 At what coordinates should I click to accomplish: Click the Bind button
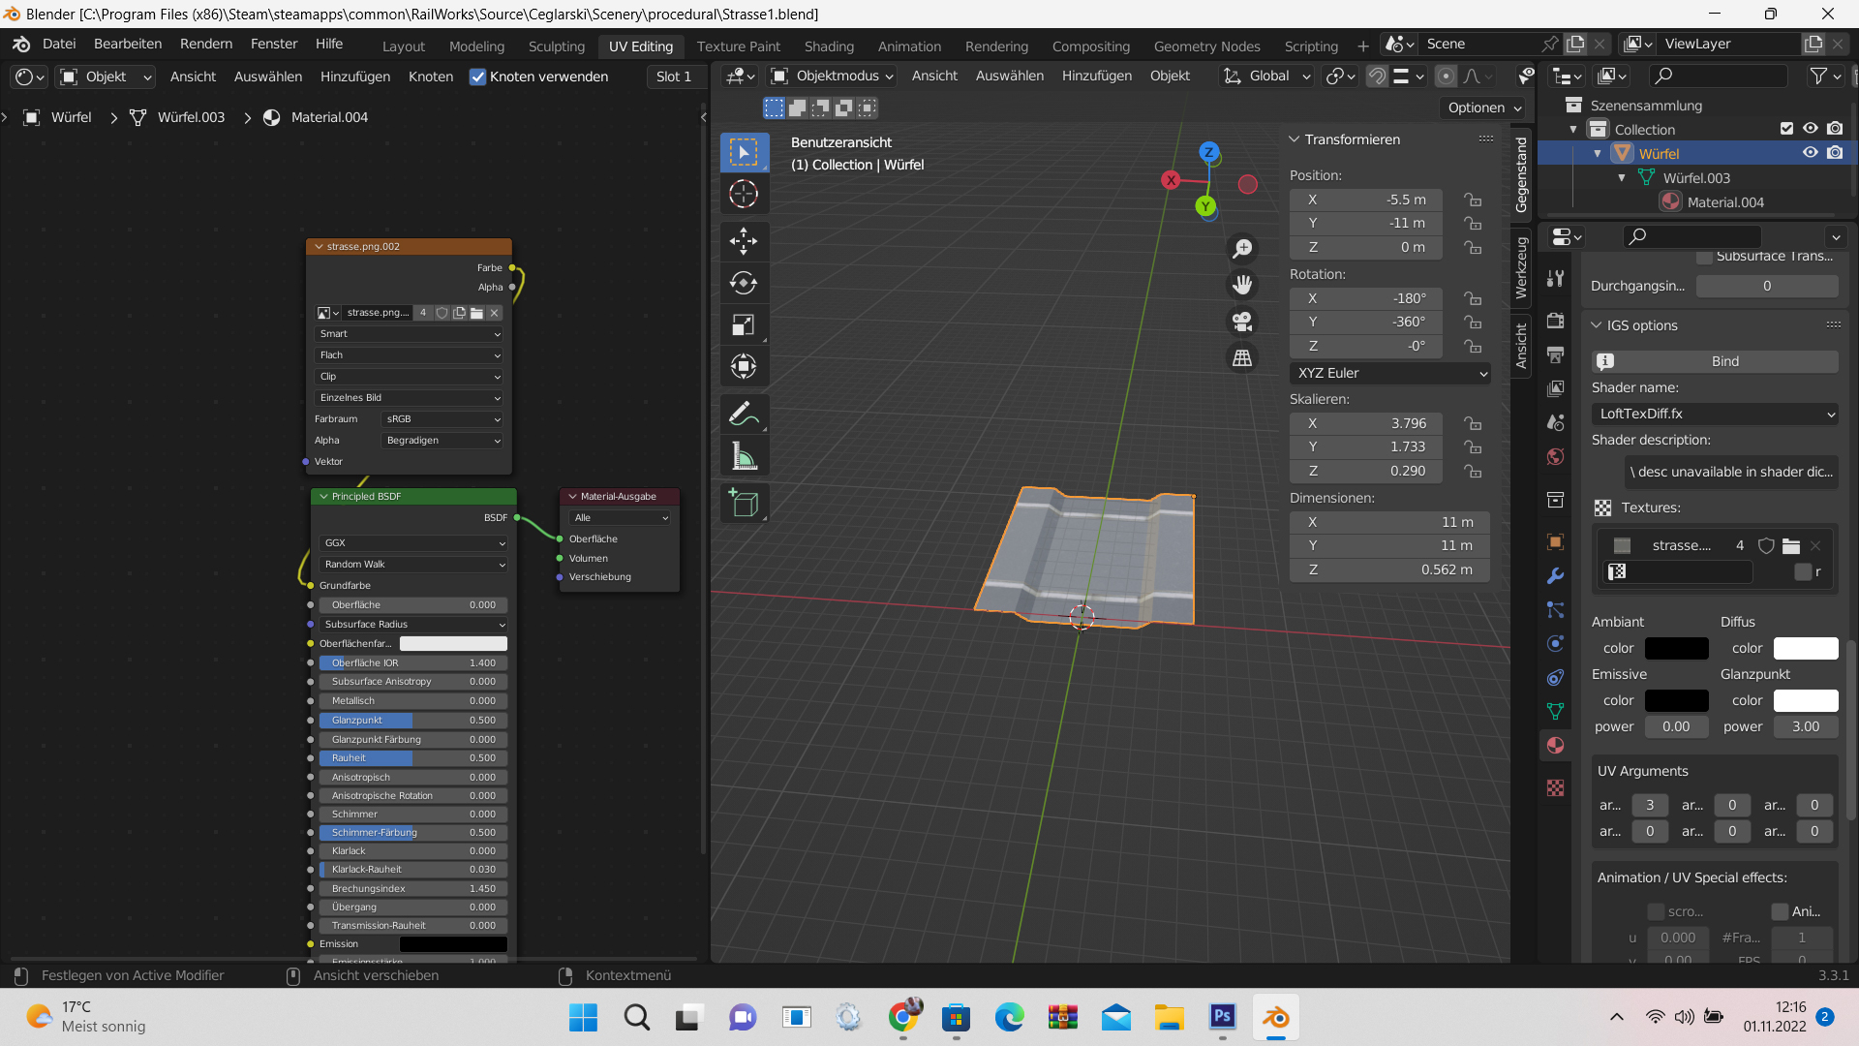click(1724, 361)
